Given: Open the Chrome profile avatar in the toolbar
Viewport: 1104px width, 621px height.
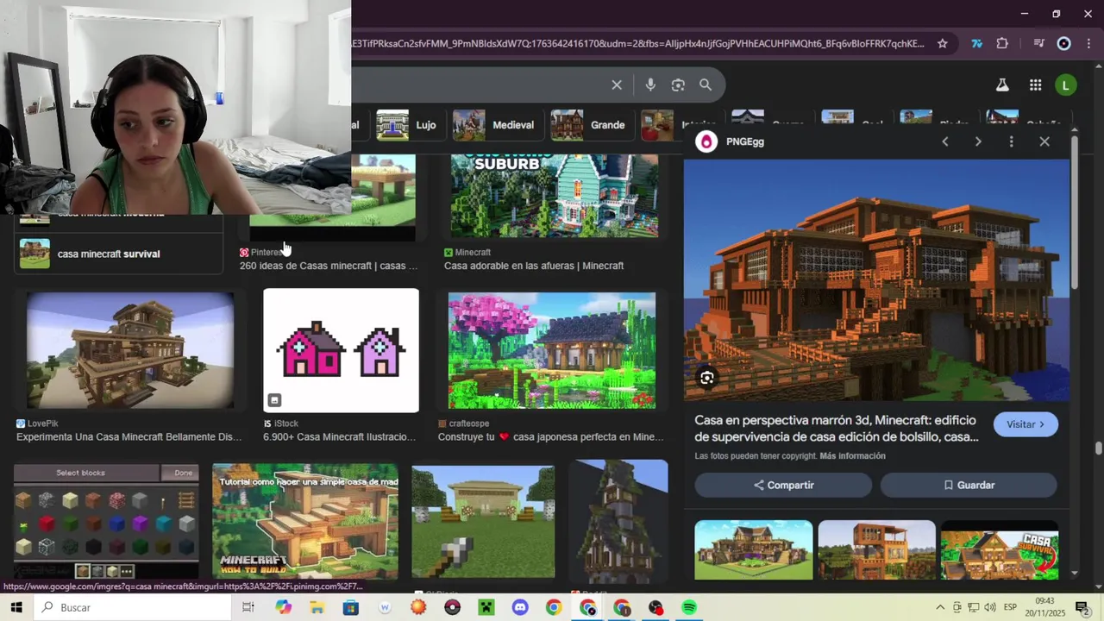Looking at the screenshot, I should tap(1064, 43).
